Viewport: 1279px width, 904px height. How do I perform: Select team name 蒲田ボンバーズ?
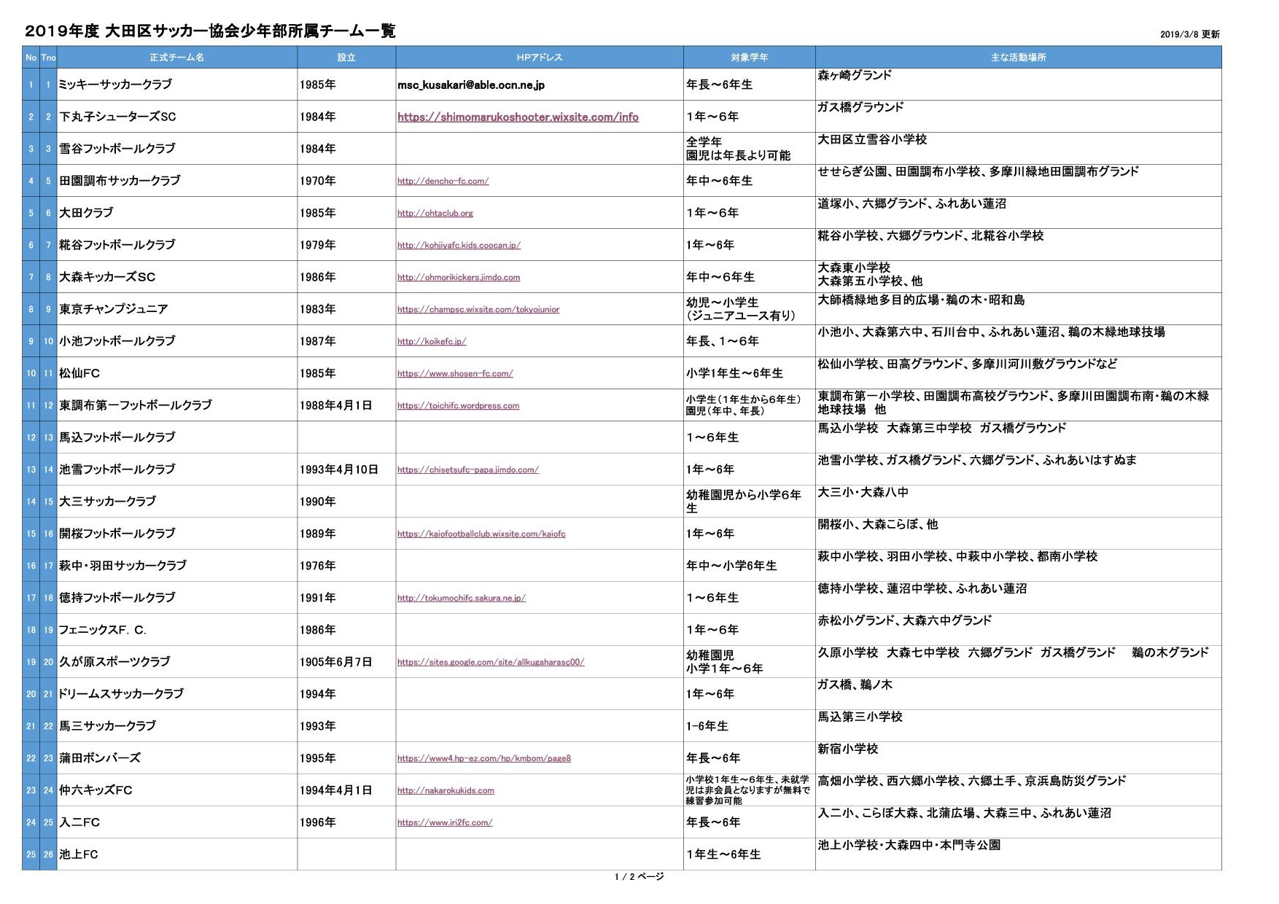(100, 758)
